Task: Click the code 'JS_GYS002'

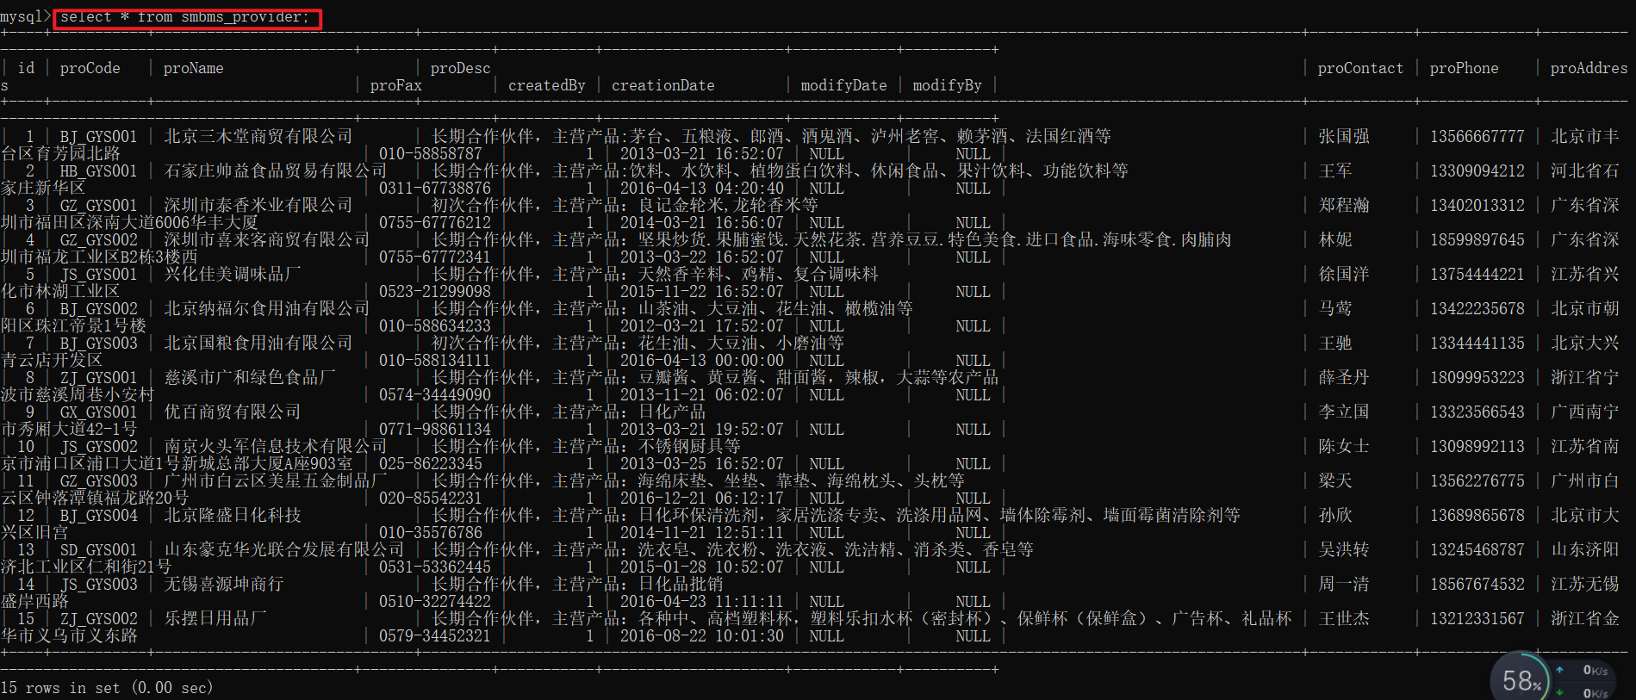Action: coord(98,446)
